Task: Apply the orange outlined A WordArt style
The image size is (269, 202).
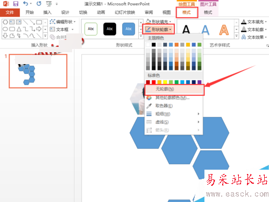Action: (x=224, y=30)
